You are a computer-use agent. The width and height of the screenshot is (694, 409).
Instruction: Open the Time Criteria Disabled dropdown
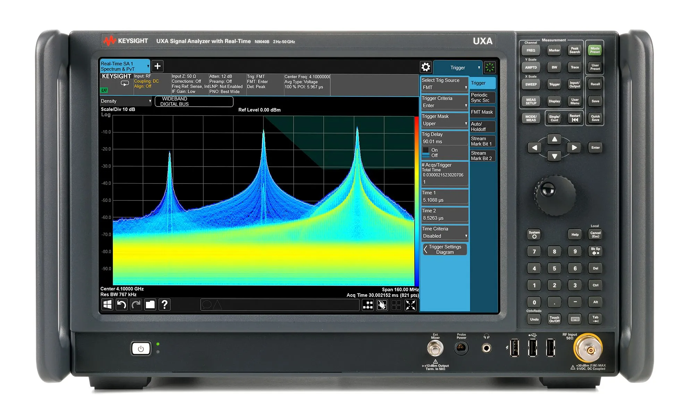445,236
